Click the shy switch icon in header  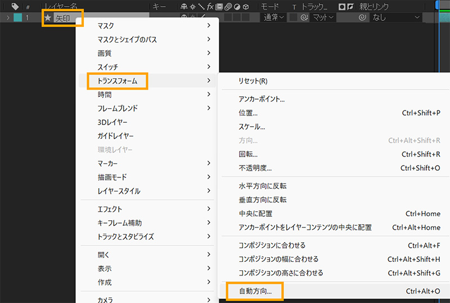(183, 6)
